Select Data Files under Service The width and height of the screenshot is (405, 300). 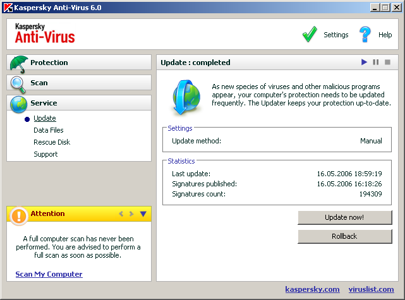[49, 130]
